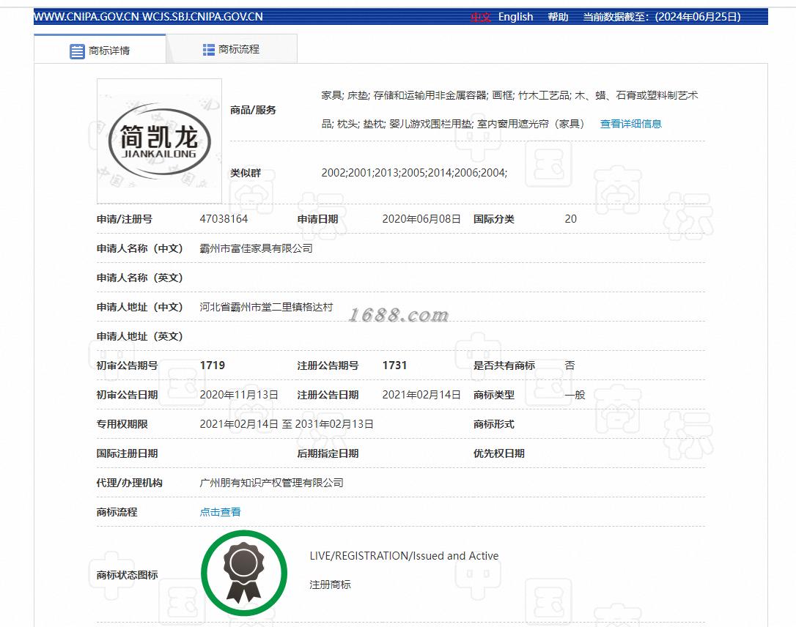The width and height of the screenshot is (796, 627).
Task: Click 点击查看 to view trademark flow
Action: 221,512
